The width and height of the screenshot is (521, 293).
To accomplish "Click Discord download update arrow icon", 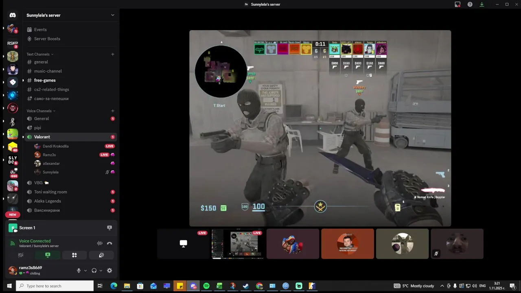I will click(x=482, y=4).
